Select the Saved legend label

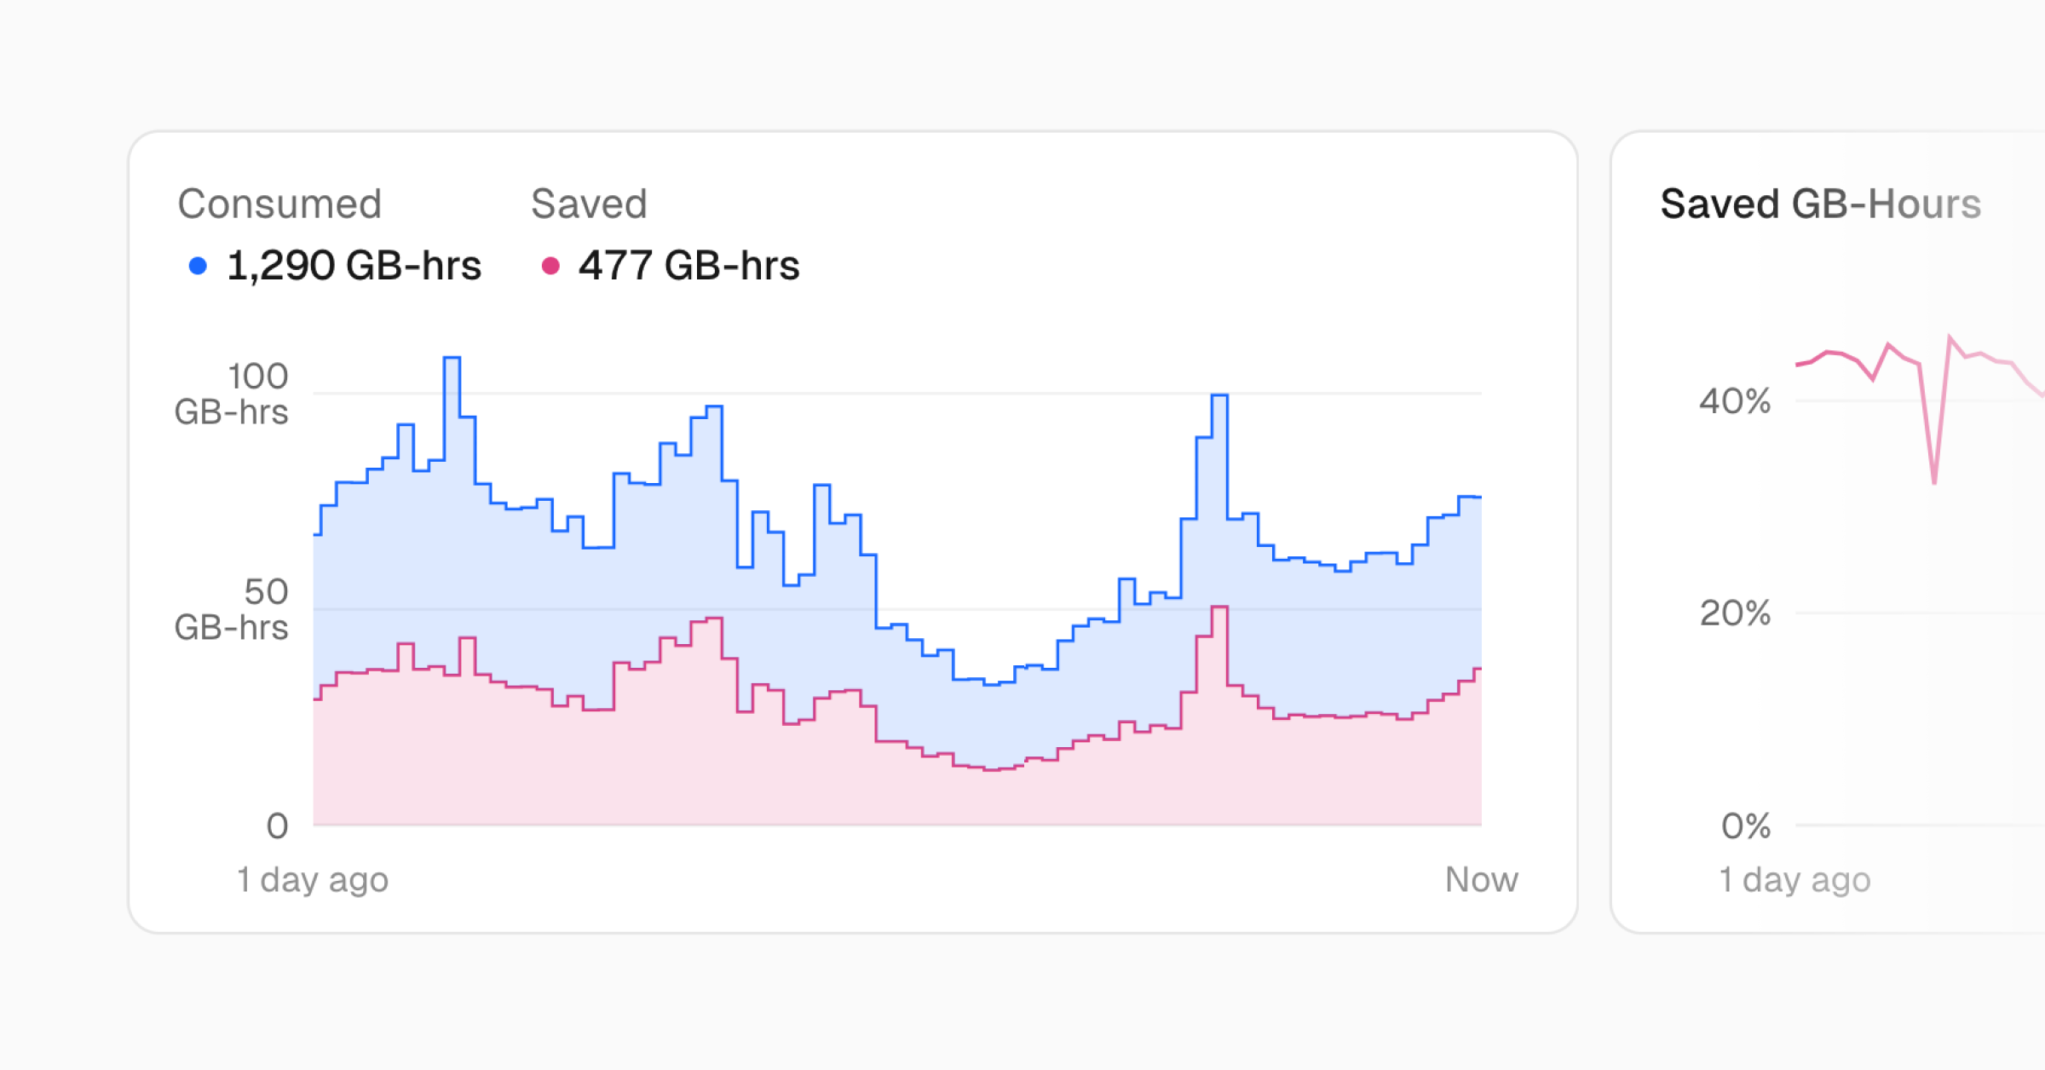[x=589, y=204]
